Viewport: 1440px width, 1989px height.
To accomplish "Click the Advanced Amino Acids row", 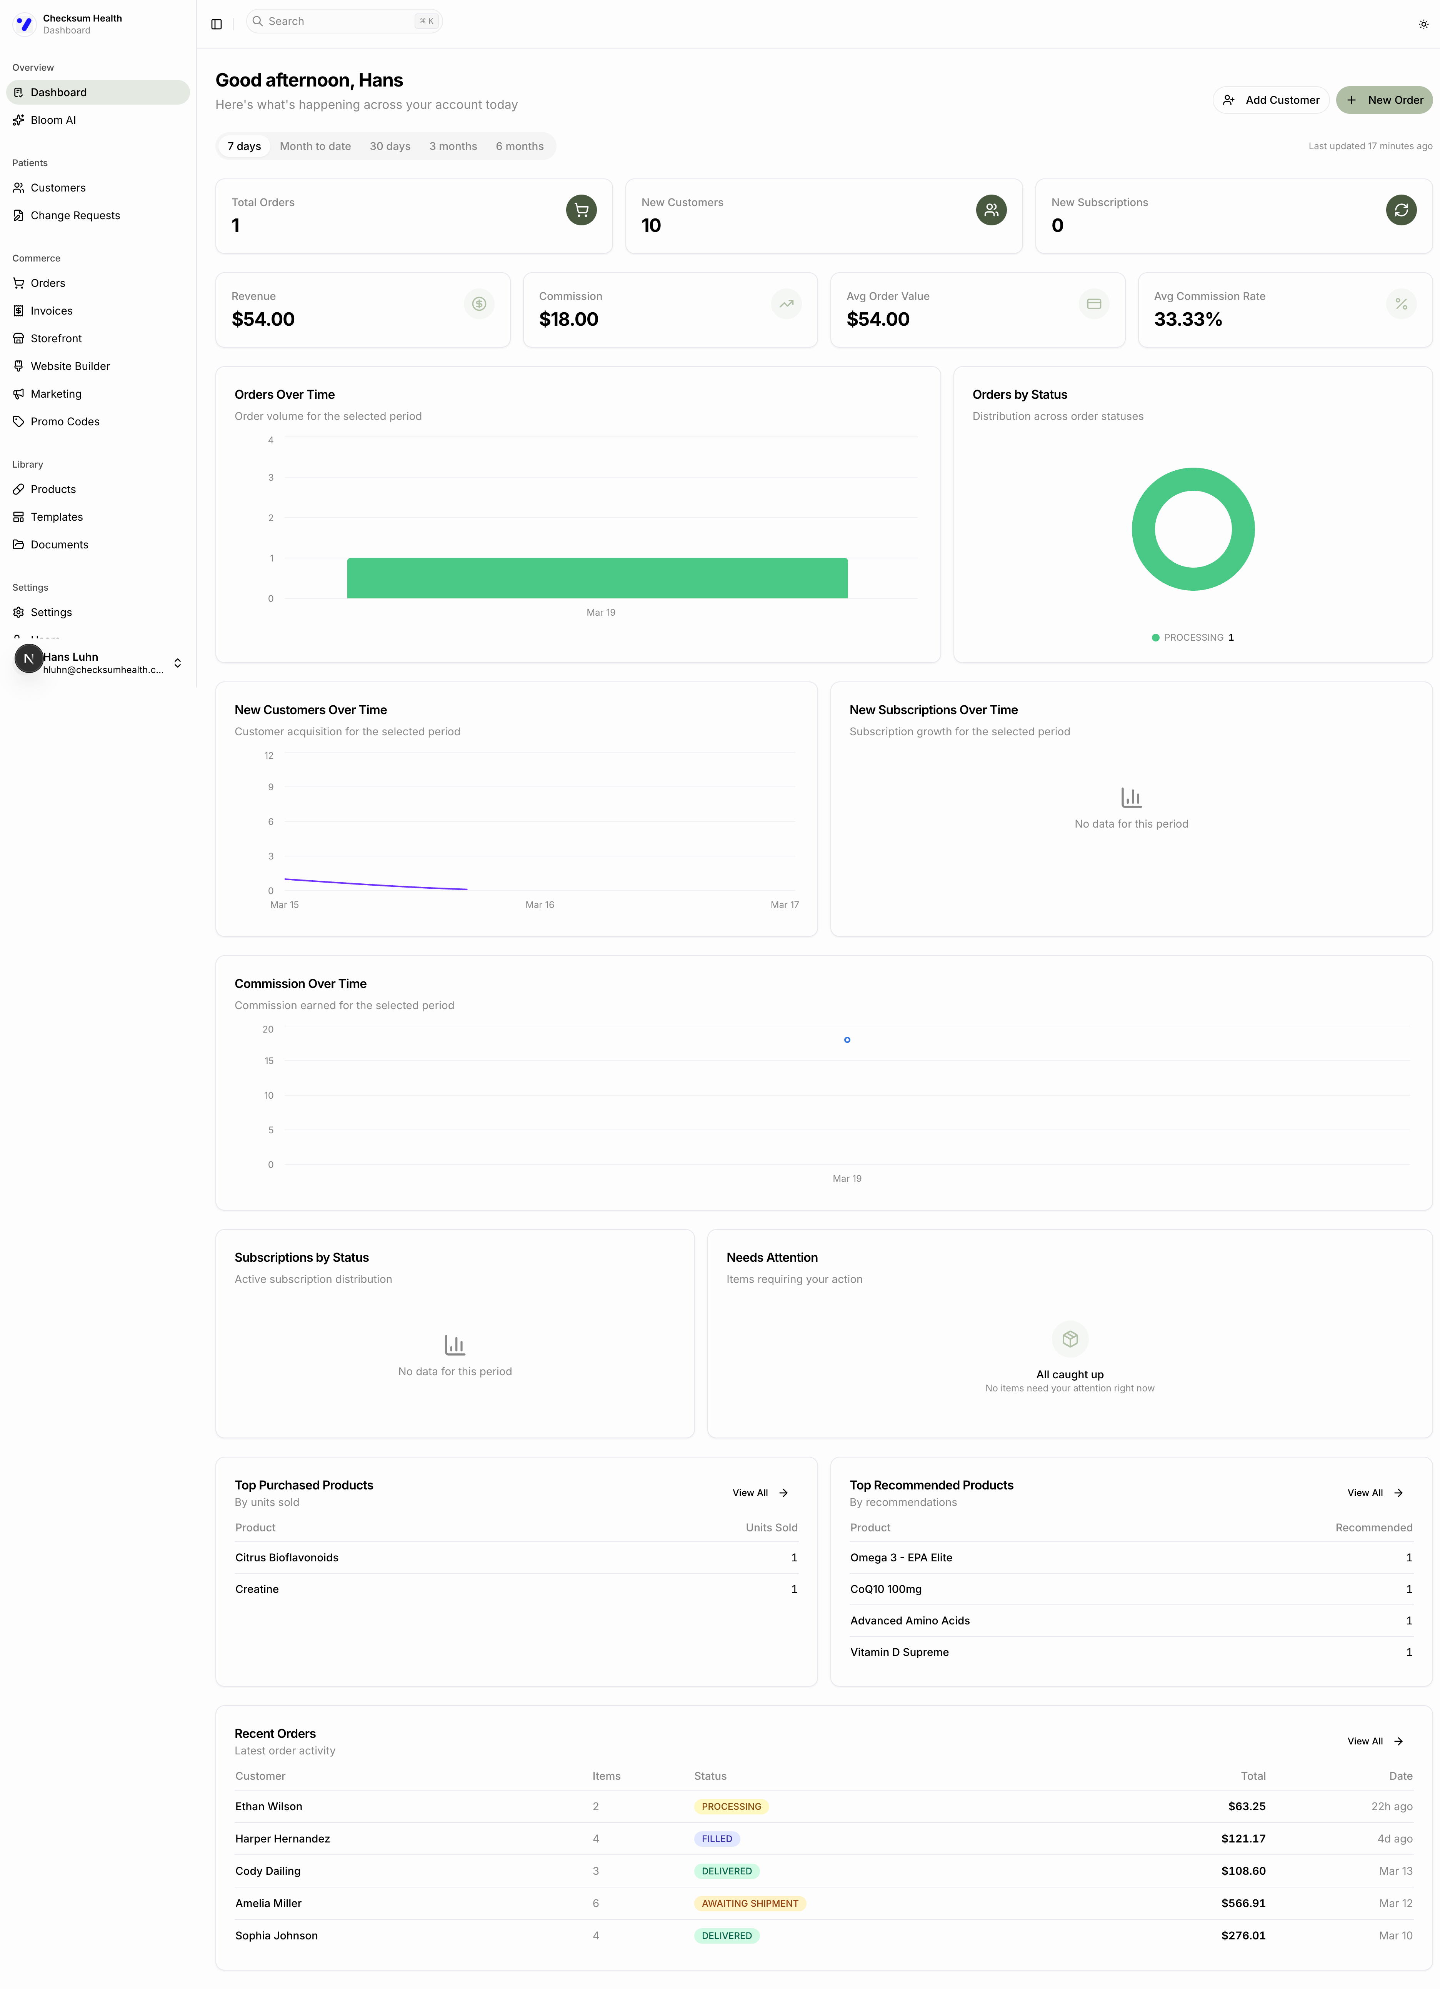I will tap(1131, 1621).
